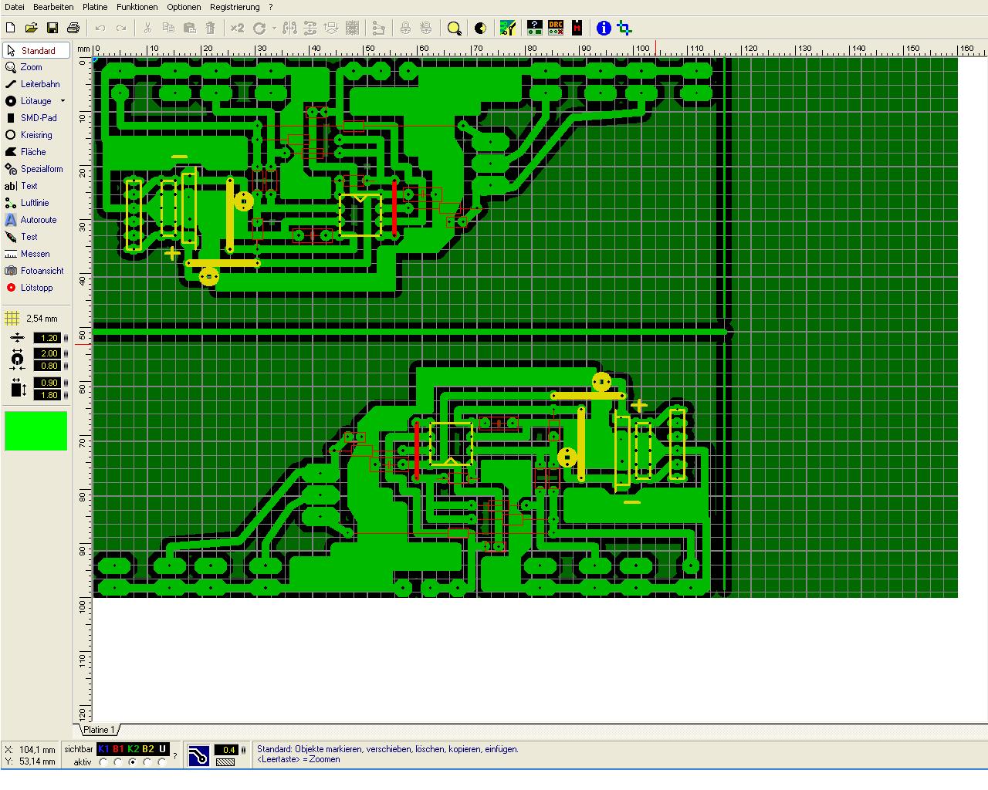Set K1 as active layer radio
Screen dimensions: 988x790
pos(103,762)
